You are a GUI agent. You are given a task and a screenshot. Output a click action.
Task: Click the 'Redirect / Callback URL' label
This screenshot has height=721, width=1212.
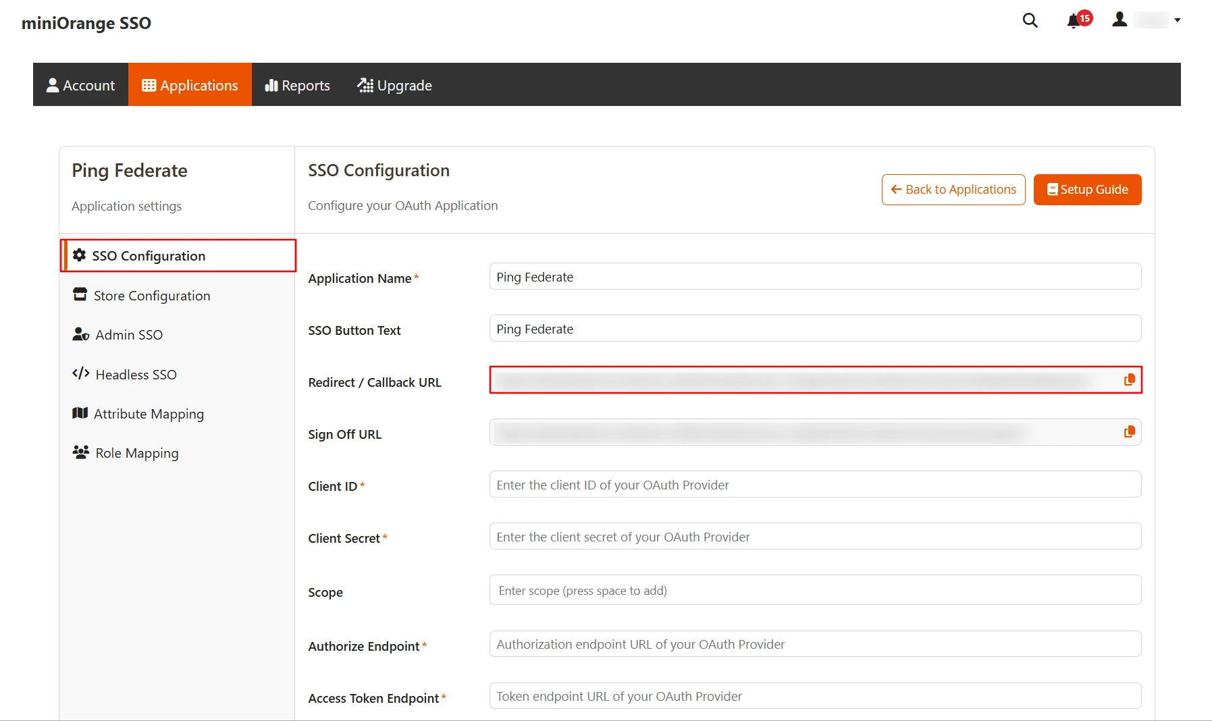tap(375, 383)
